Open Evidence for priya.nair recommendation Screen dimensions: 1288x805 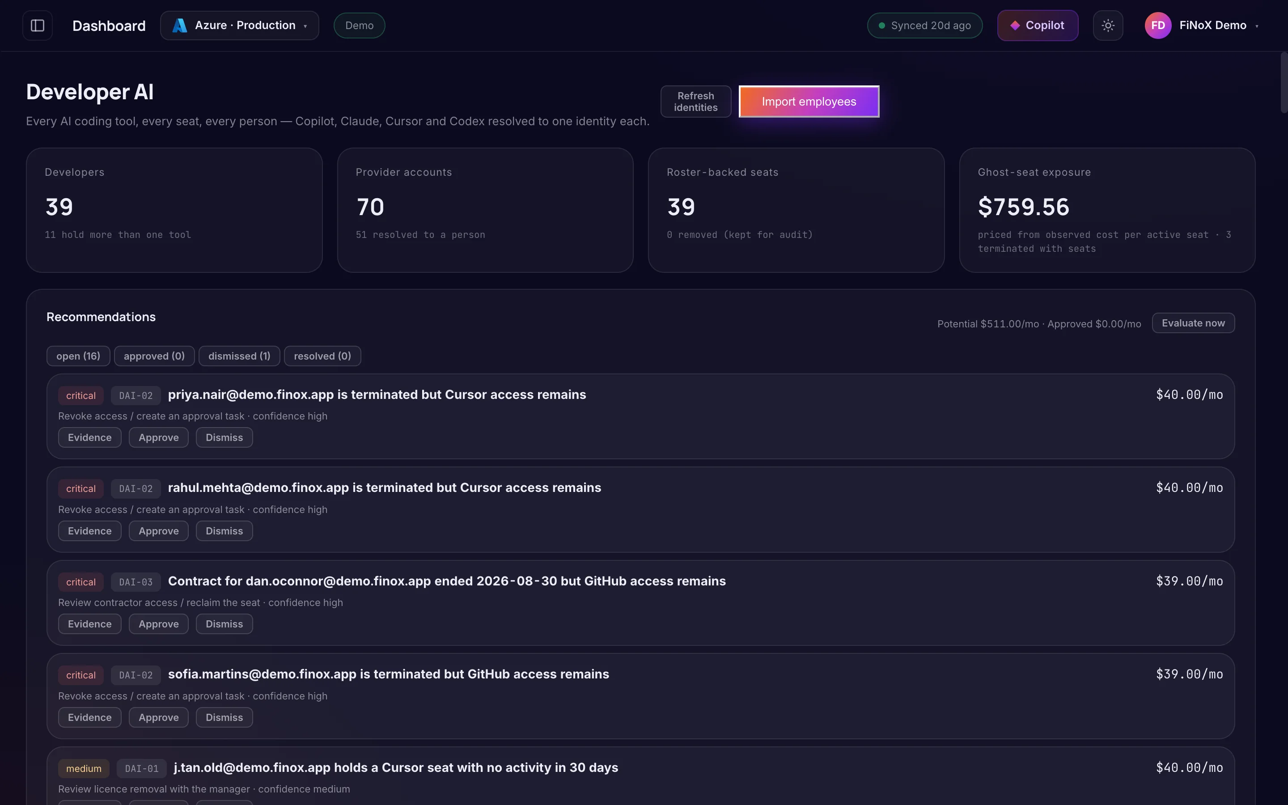[x=89, y=438]
